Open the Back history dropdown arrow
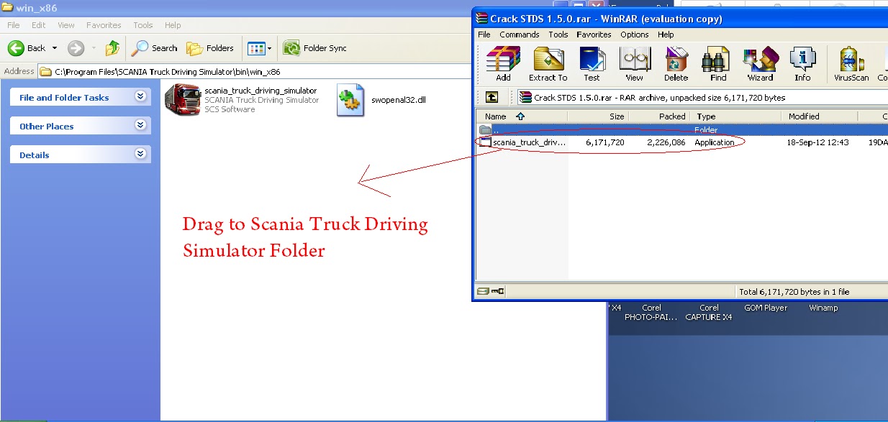Image resolution: width=888 pixels, height=422 pixels. (55, 48)
